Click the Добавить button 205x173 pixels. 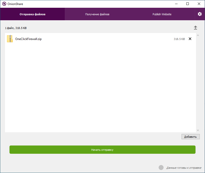191,137
